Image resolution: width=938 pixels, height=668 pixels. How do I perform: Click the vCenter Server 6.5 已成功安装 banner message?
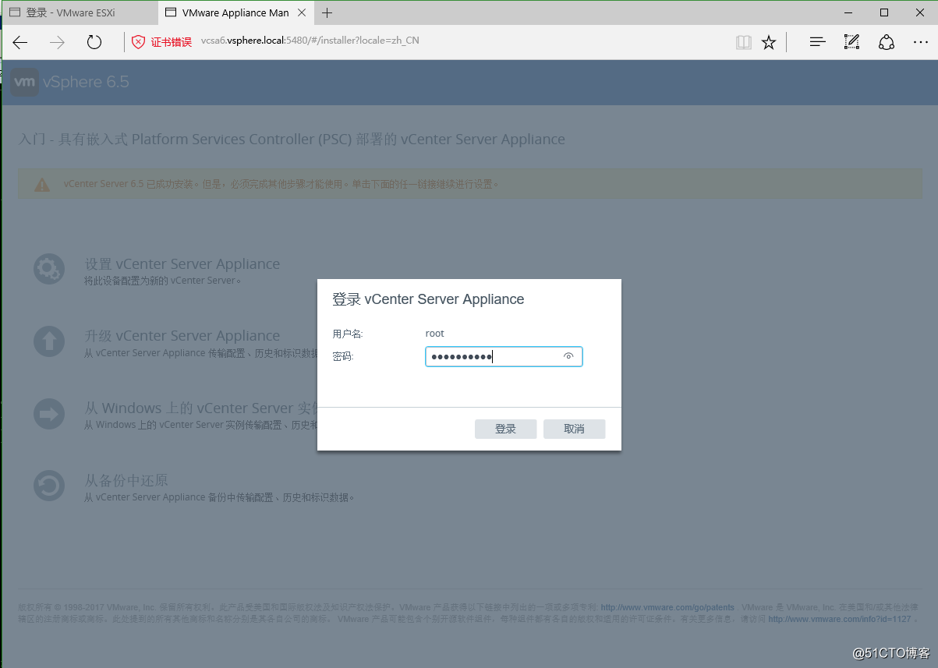coord(281,185)
